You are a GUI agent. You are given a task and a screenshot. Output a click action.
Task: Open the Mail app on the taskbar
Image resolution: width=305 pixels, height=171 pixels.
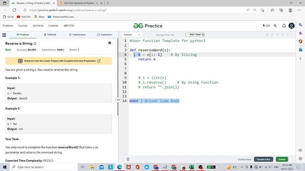tap(102, 167)
